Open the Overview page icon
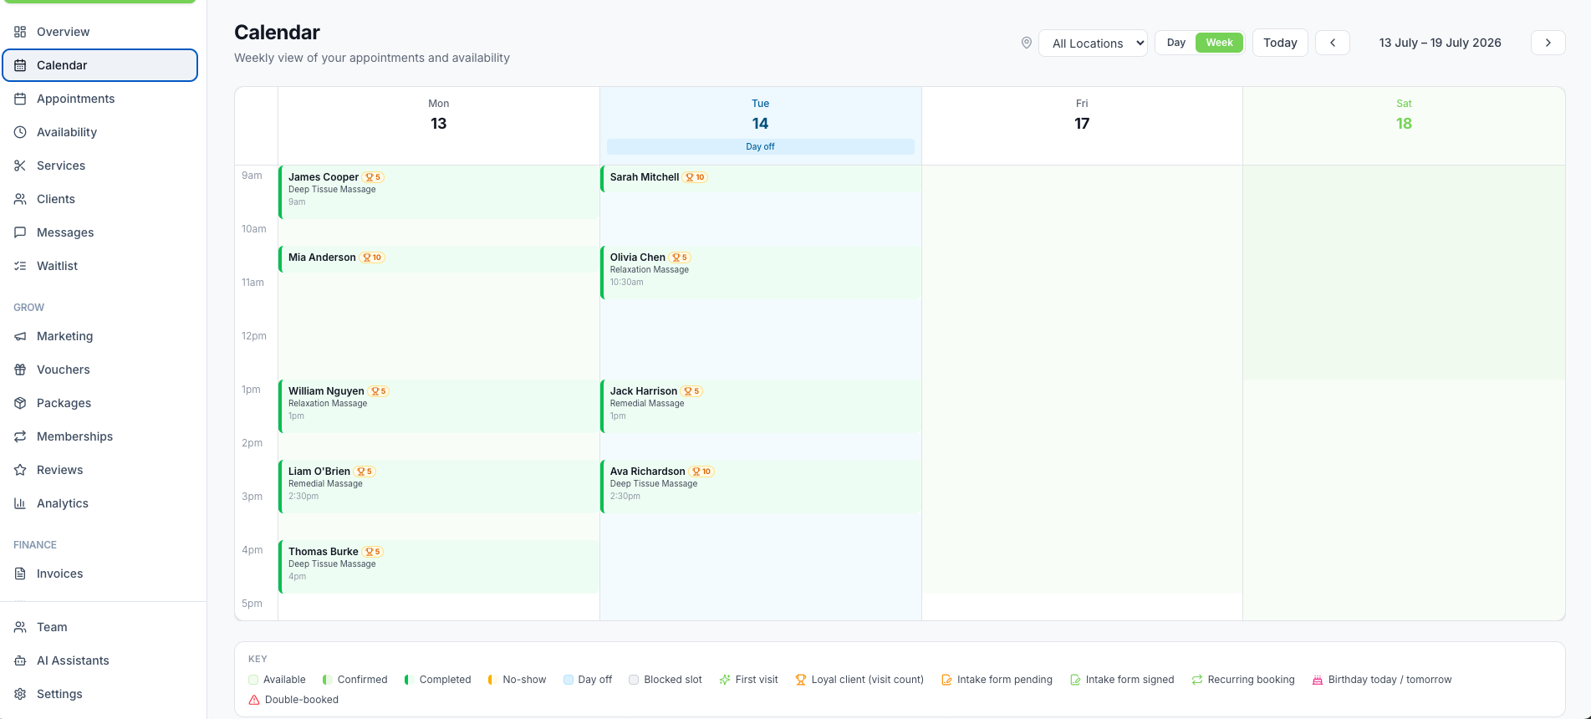1591x719 pixels. point(20,32)
